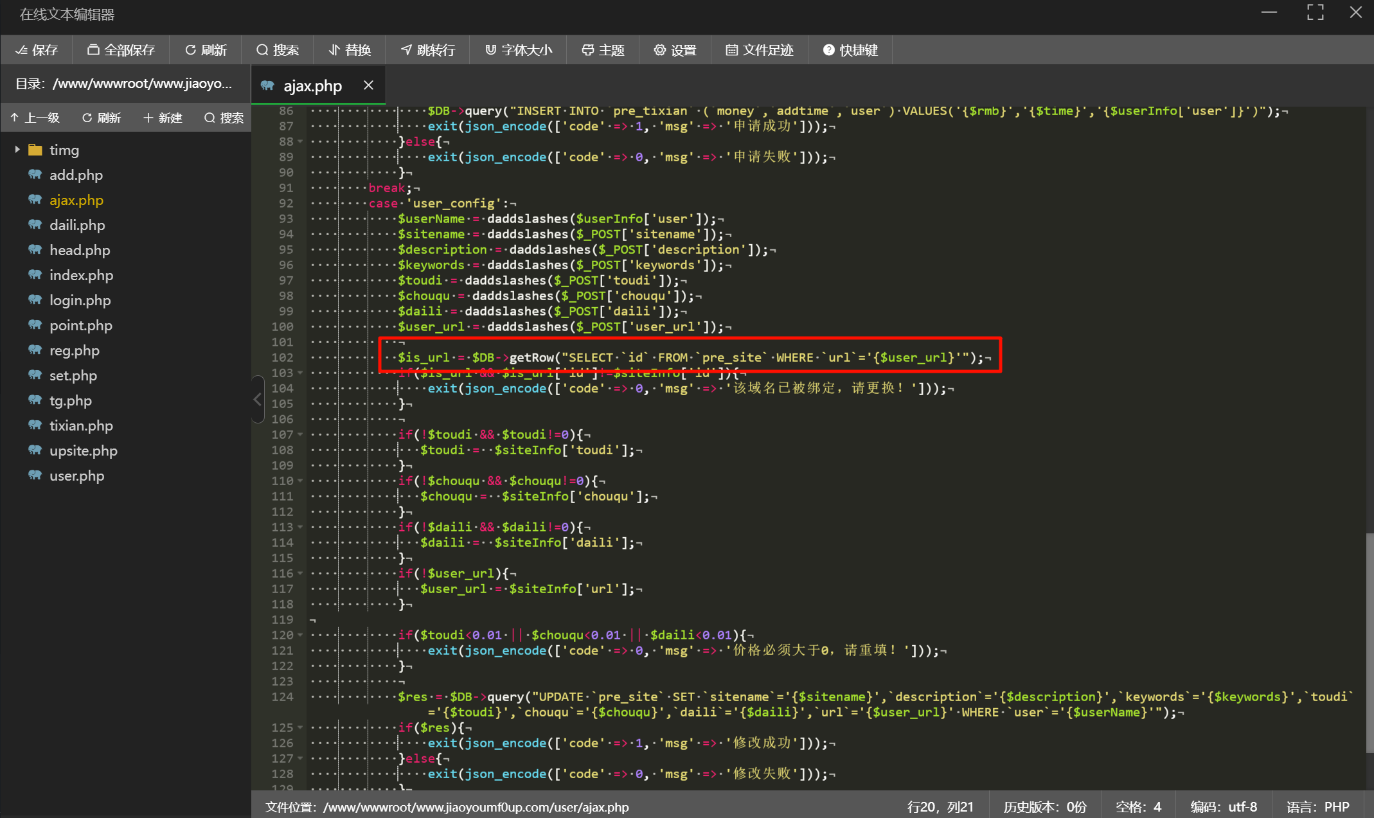Switch to the ajax.php editor tab
1374x818 pixels.
[x=312, y=85]
